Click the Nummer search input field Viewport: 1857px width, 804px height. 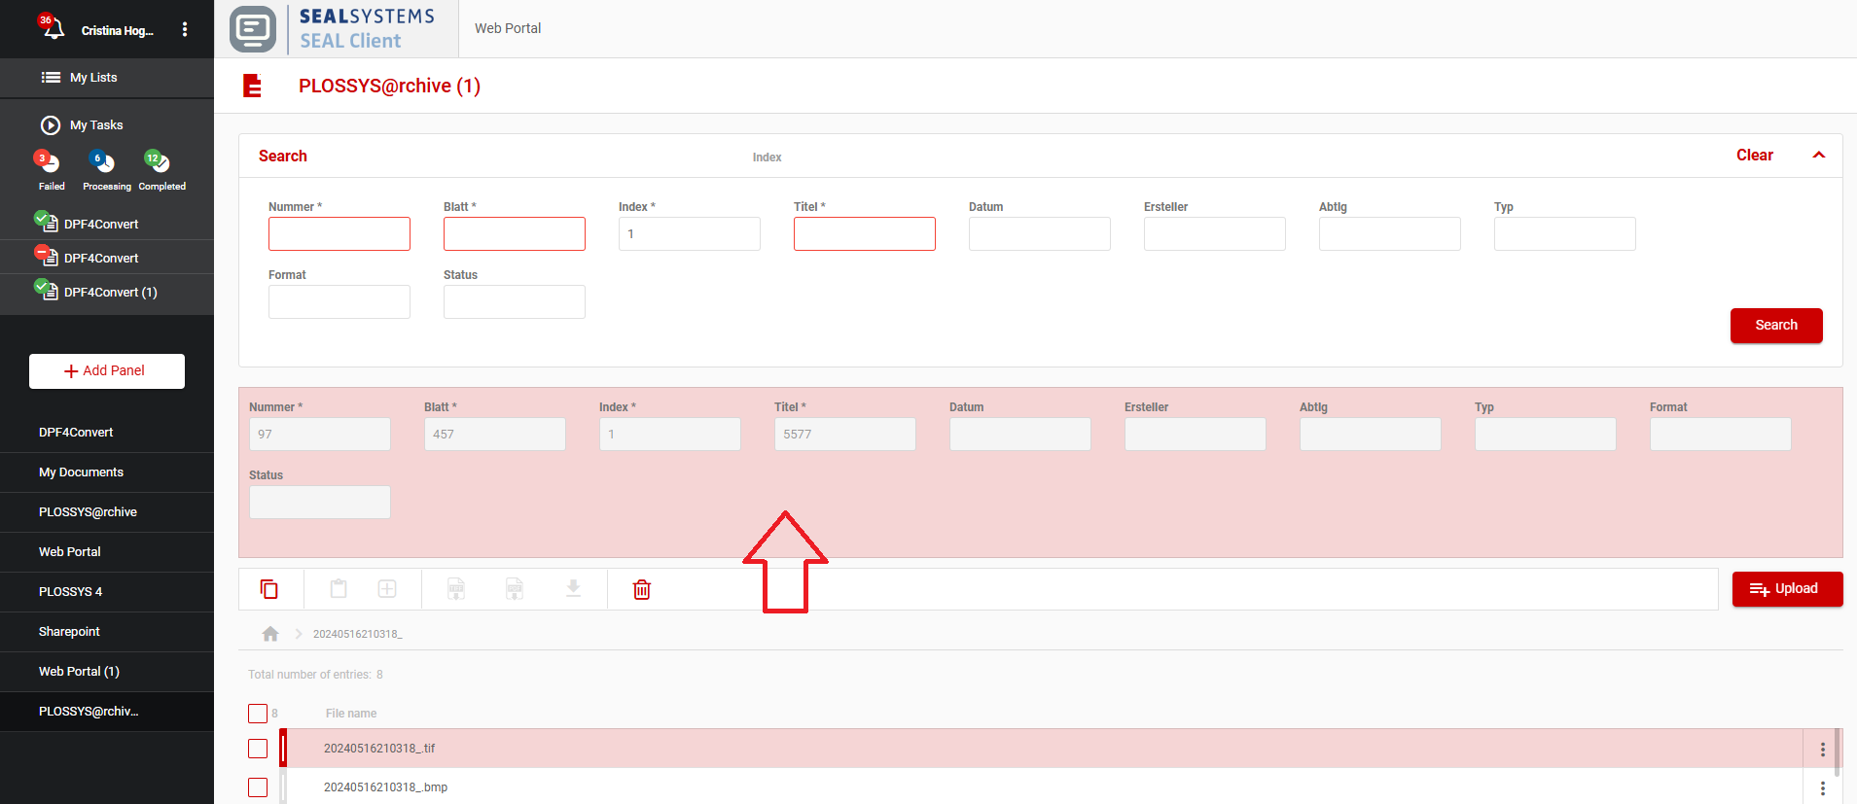point(339,234)
